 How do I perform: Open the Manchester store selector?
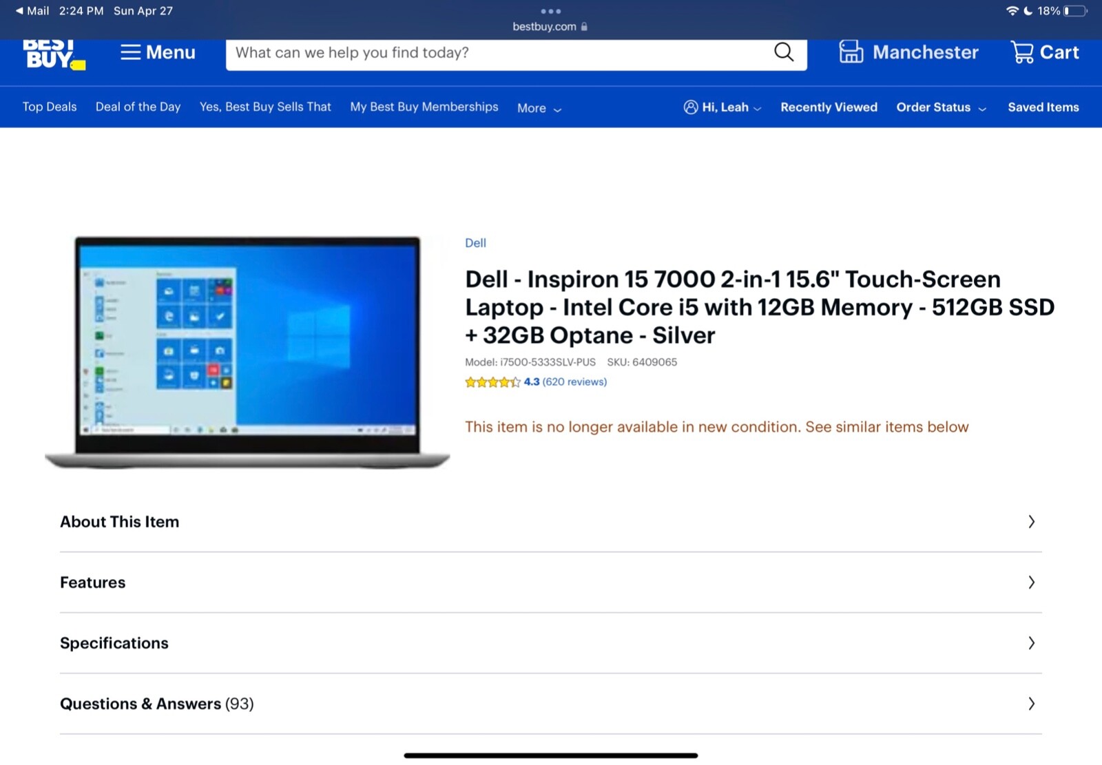coord(908,52)
